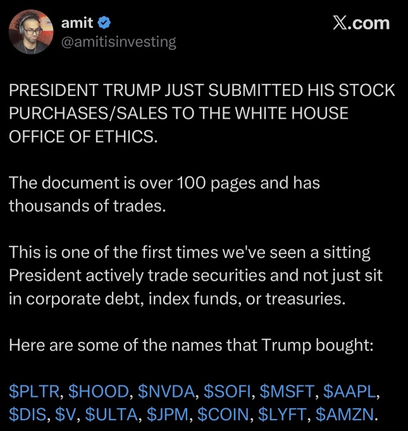Open amit's profile picture
This screenshot has width=408, height=431.
coord(31,32)
